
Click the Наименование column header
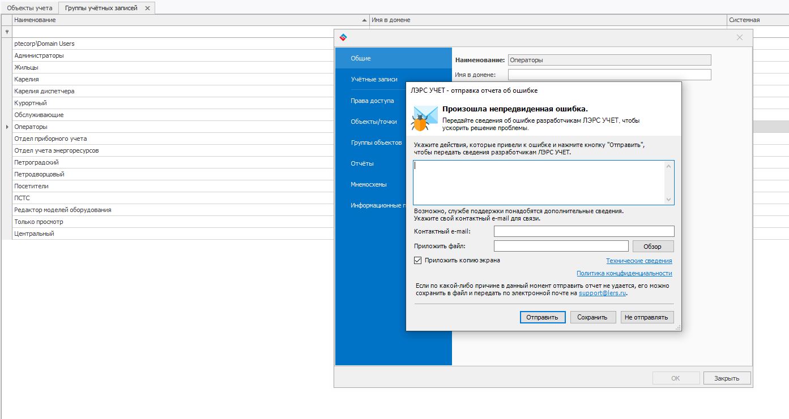[x=190, y=20]
